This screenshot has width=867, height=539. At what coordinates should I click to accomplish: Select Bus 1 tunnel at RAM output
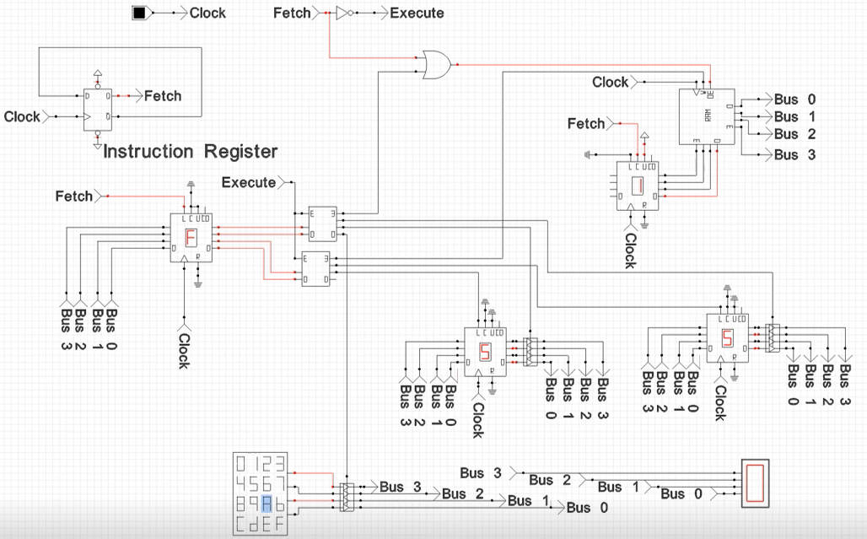click(791, 116)
